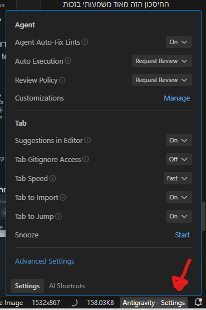Open info tooltip for Suggestions in Editor
206x310 pixels.
(x=87, y=140)
